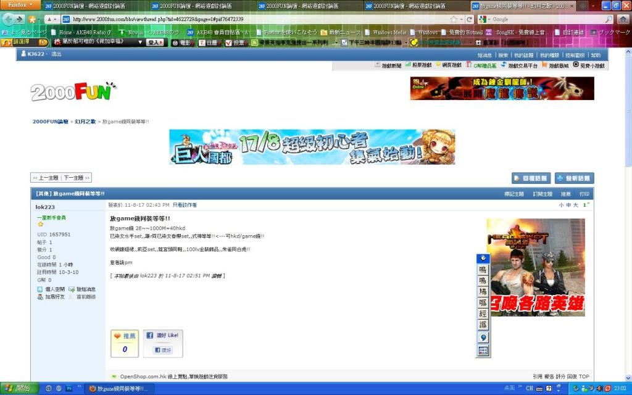Click the Firefox back navigation arrow

click(9, 19)
